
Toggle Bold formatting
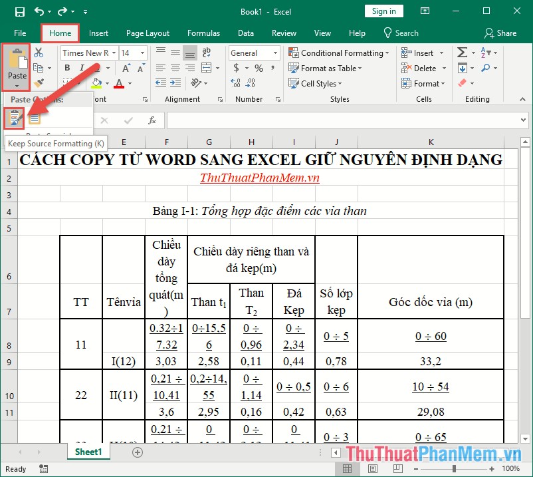[67, 67]
